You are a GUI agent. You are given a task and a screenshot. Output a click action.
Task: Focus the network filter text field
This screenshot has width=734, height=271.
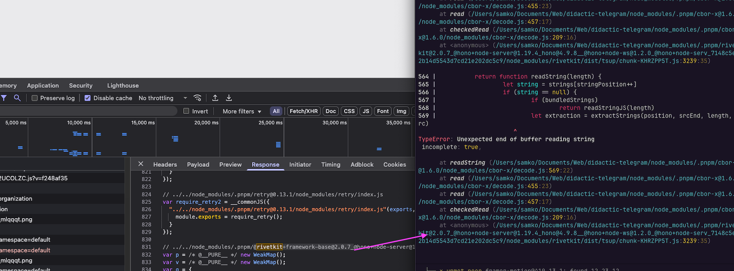click(89, 111)
